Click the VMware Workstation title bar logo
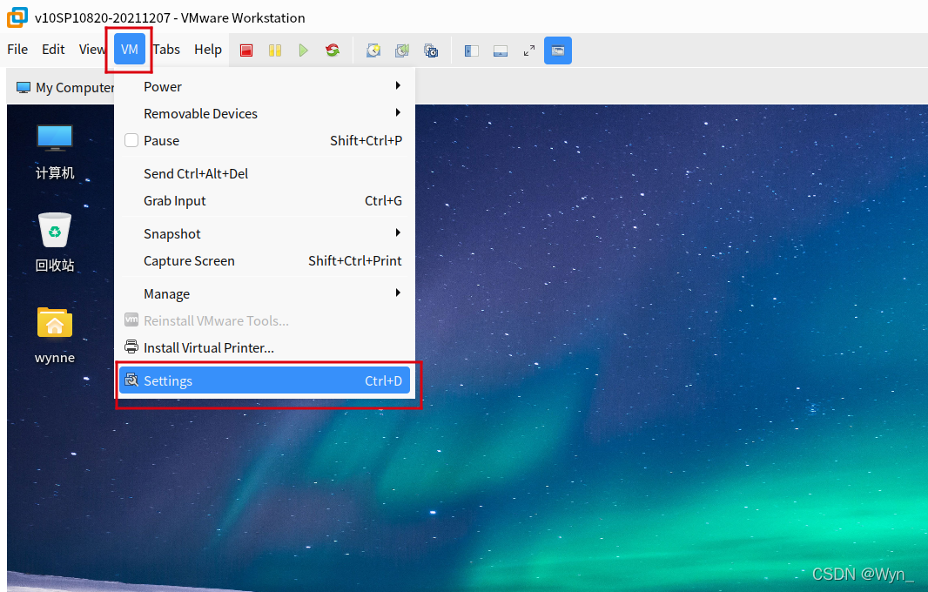The image size is (928, 592). coord(17,17)
